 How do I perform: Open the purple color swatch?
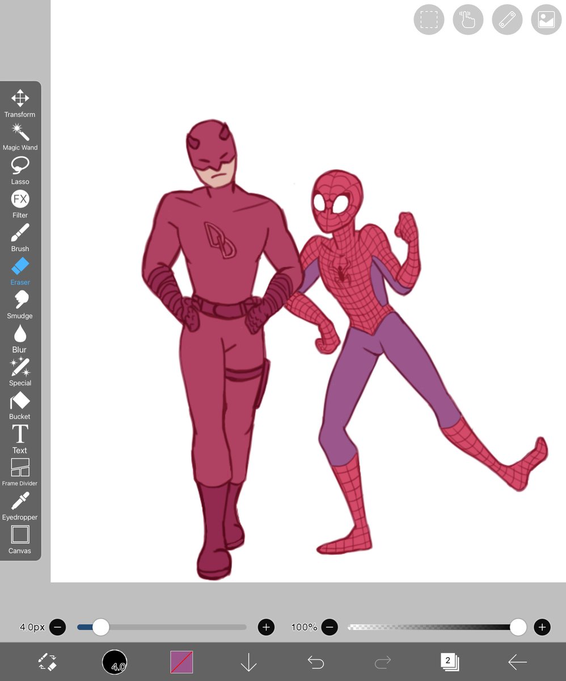coord(181,662)
